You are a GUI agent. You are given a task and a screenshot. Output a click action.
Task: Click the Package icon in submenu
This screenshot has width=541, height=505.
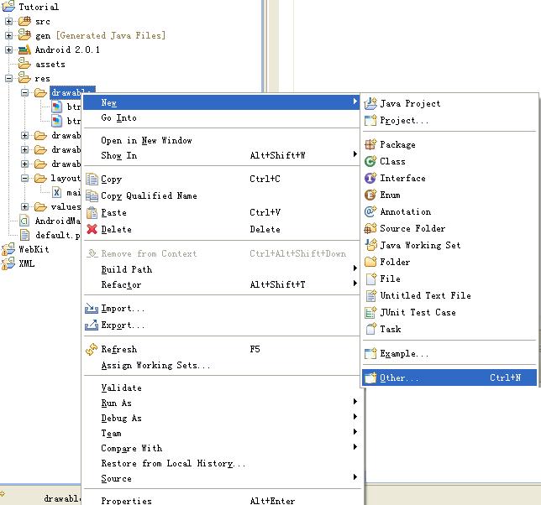pyautogui.click(x=370, y=144)
